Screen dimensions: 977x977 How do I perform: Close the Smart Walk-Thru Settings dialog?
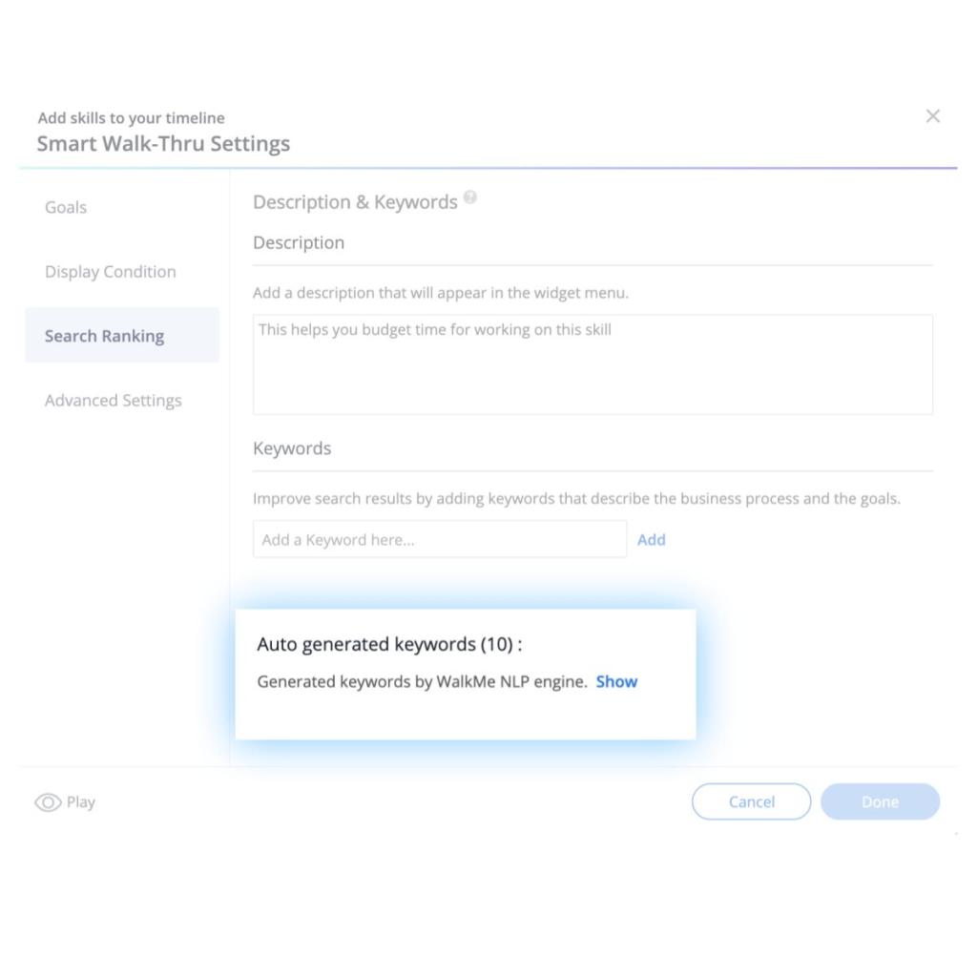(933, 116)
